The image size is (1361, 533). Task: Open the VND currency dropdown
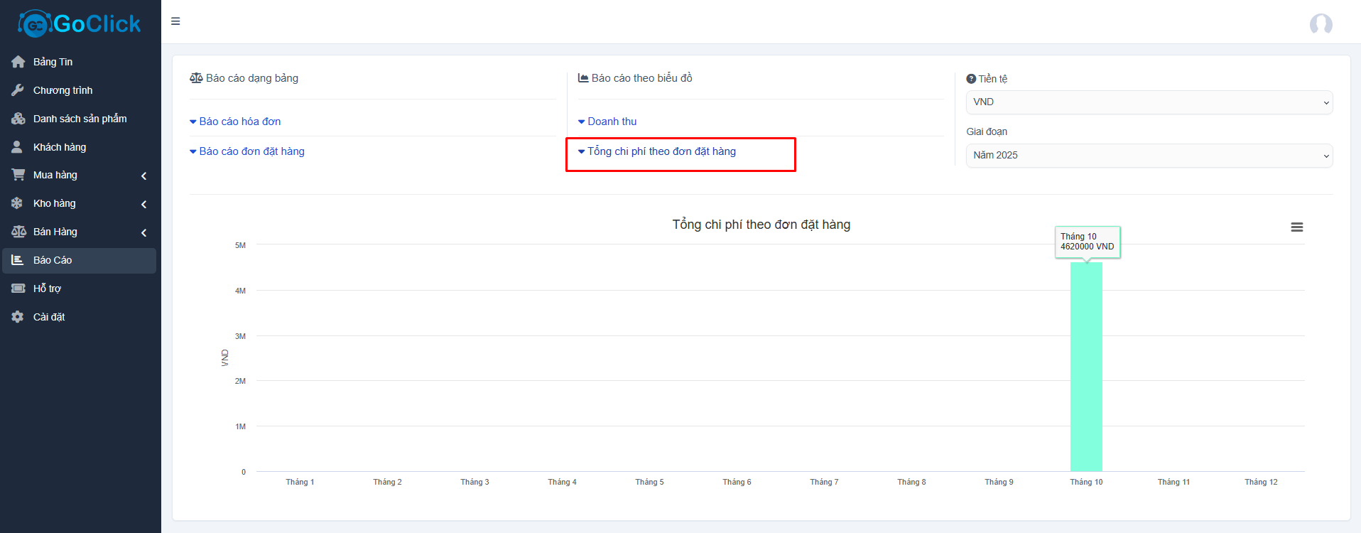(1149, 102)
